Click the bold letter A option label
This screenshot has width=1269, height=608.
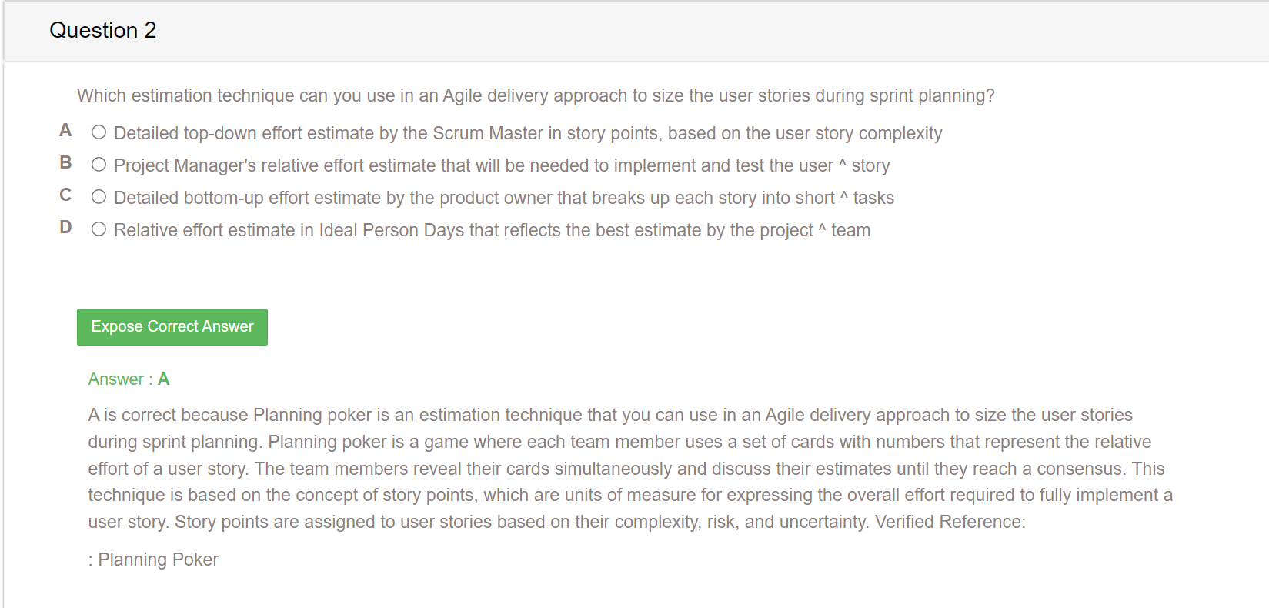[x=65, y=131]
